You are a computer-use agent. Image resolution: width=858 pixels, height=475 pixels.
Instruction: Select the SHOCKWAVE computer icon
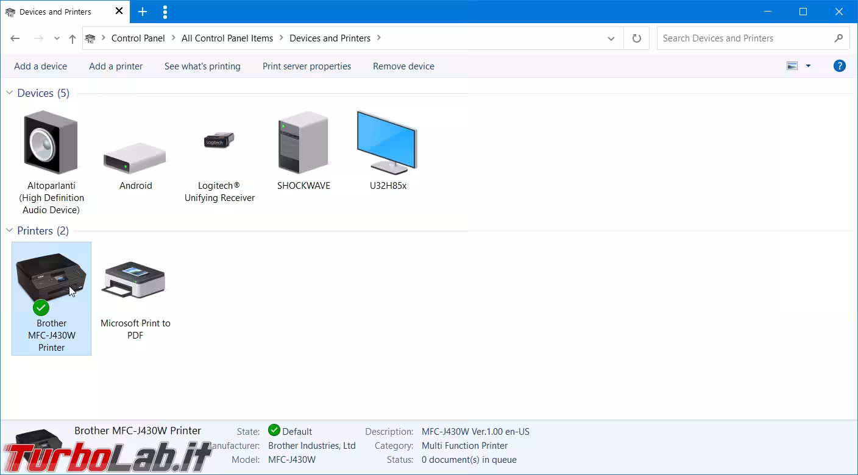point(303,143)
